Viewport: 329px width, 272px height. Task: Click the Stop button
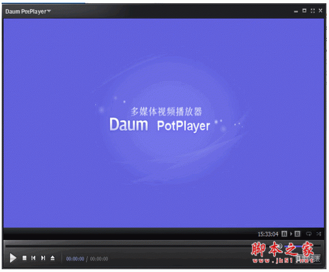[25, 258]
